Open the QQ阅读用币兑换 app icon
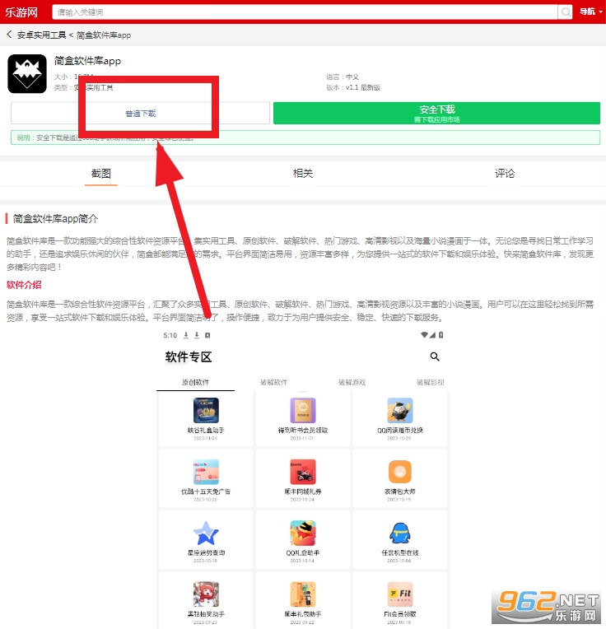This screenshot has width=606, height=629. pos(400,410)
